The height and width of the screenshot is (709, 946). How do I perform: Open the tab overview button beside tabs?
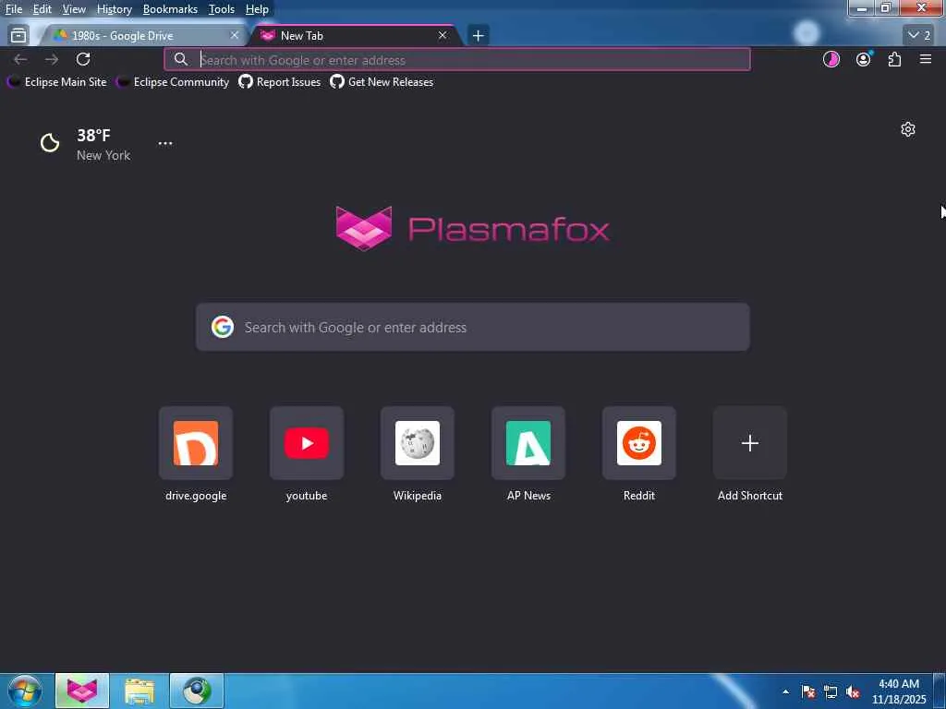pyautogui.click(x=18, y=36)
